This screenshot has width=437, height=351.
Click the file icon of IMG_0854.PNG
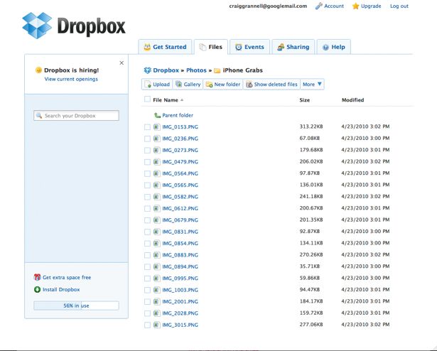point(156,244)
